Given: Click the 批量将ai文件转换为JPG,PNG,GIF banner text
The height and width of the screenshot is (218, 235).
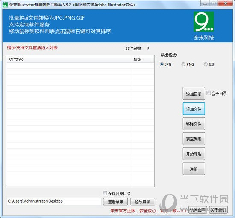Looking at the screenshot, I should coord(47,18).
